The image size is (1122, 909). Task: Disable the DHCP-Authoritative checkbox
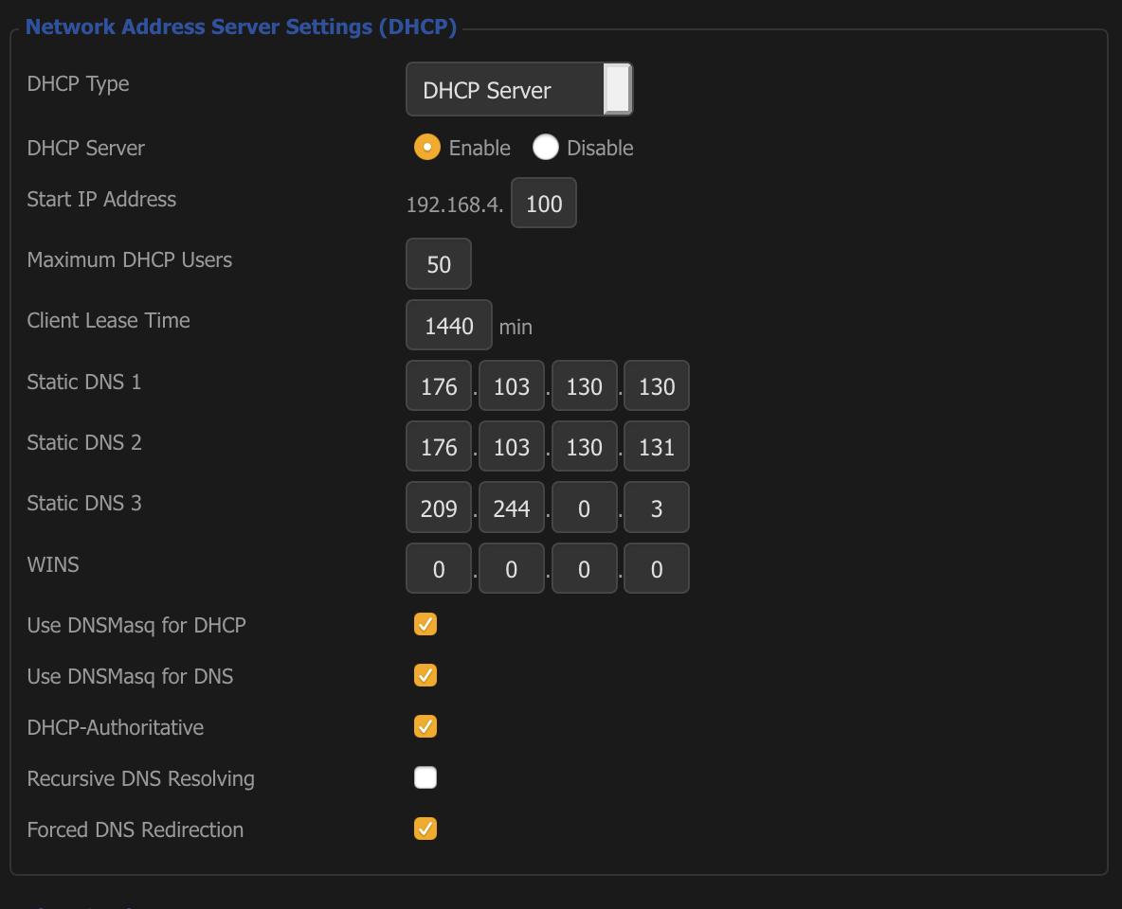tap(425, 727)
